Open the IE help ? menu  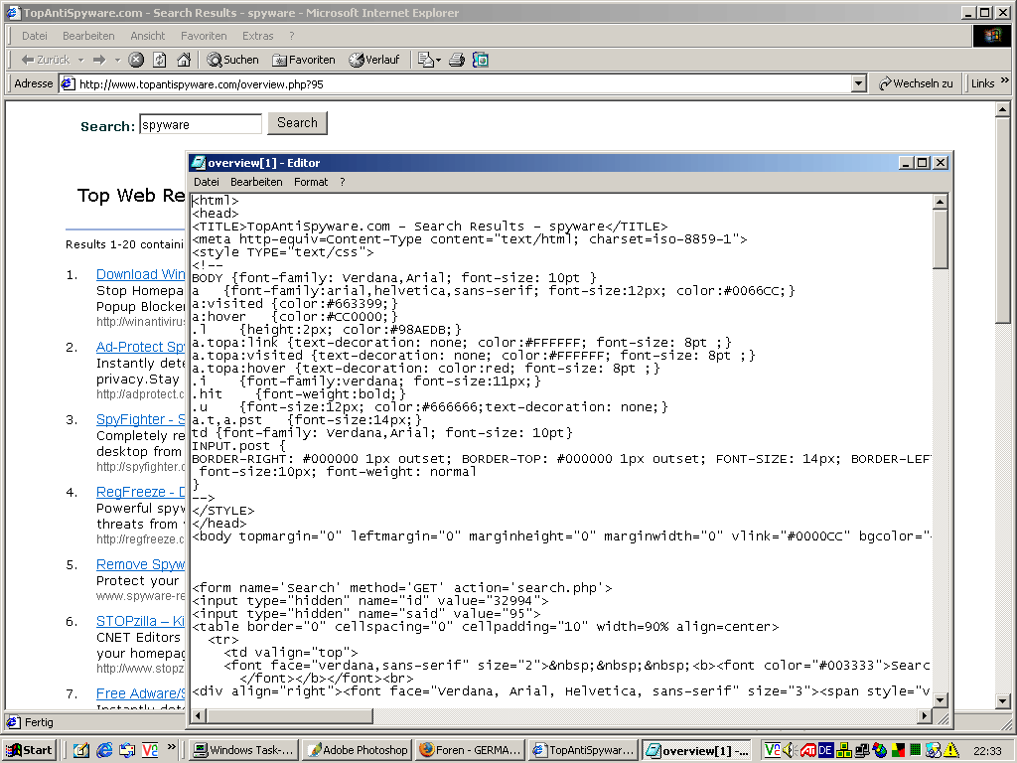292,36
